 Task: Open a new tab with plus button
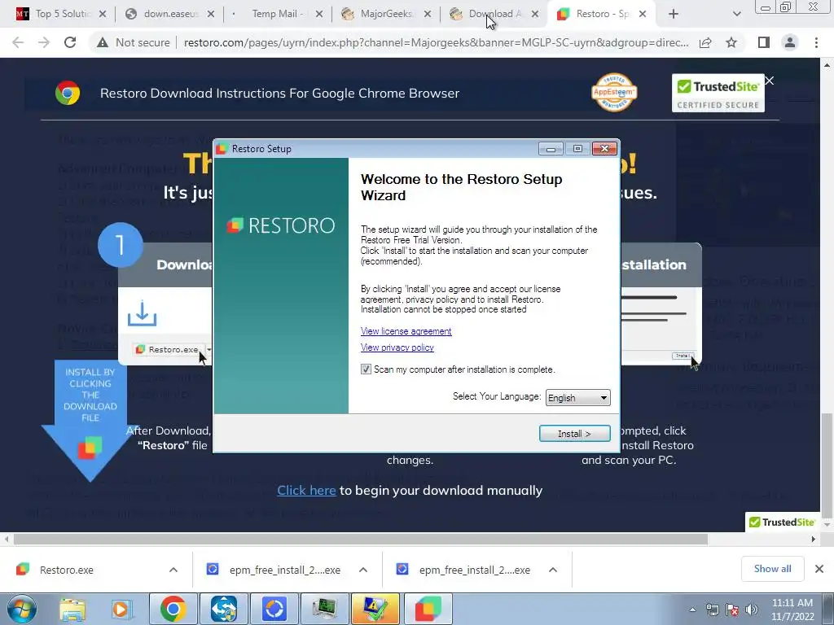point(674,14)
